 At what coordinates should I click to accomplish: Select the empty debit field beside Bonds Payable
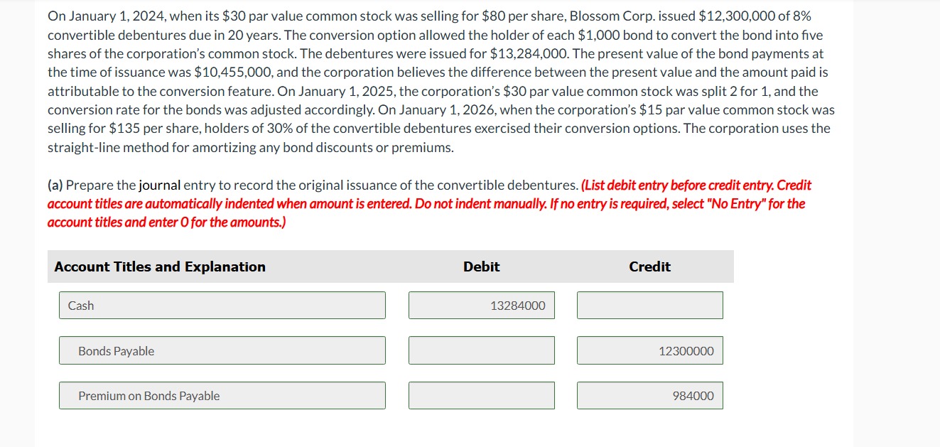(481, 350)
